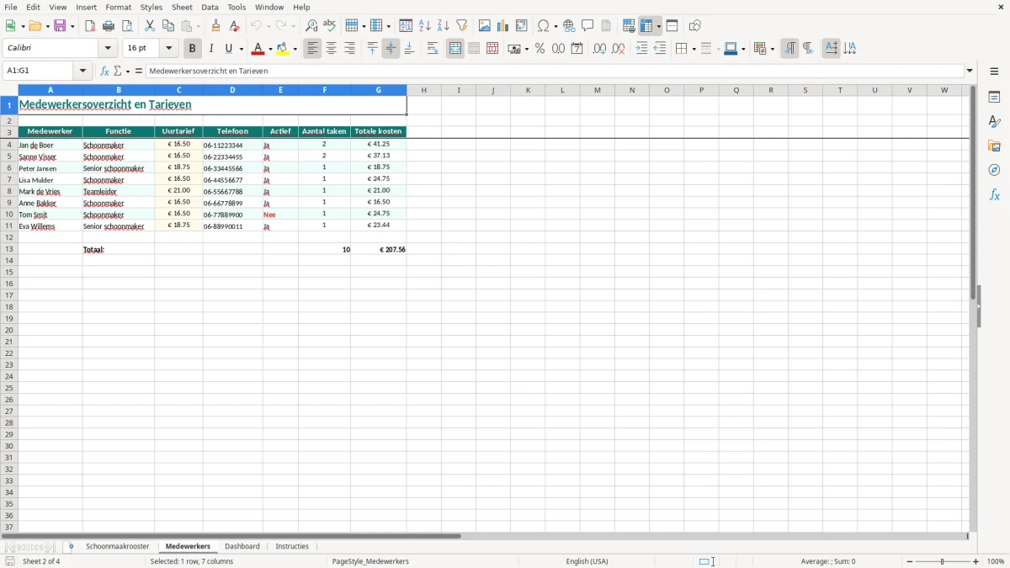Apply red font color swatch
Screen dimensions: 1010x568
point(259,49)
